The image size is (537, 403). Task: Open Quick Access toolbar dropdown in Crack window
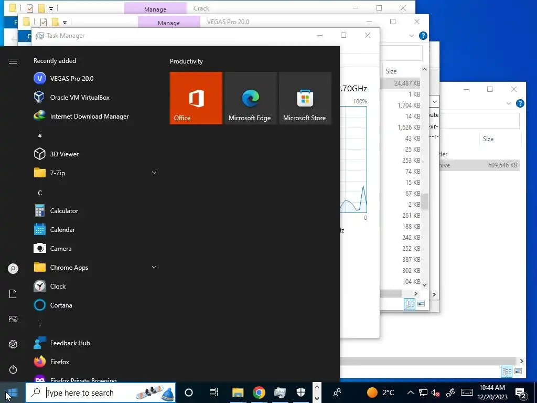[51, 8]
